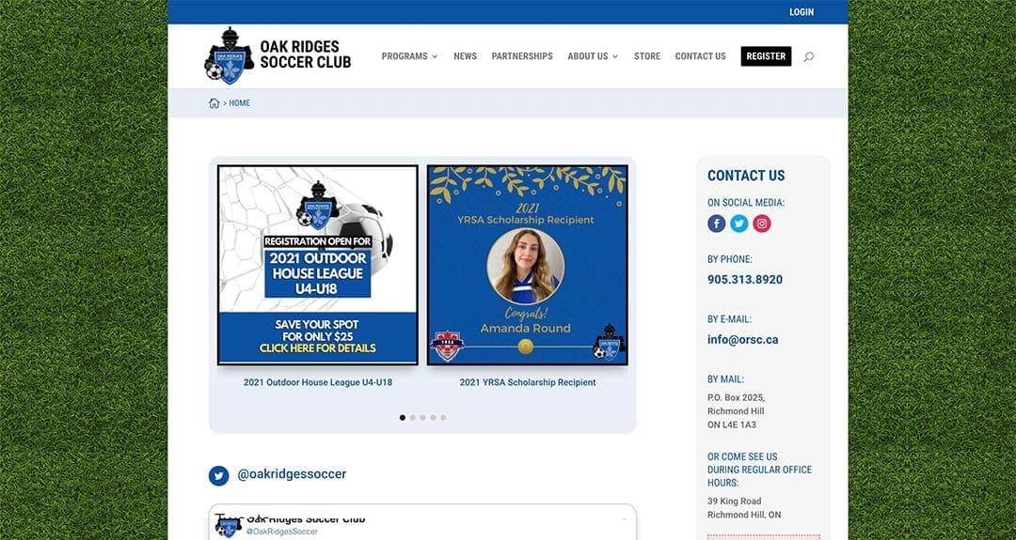Screen dimensions: 1016x540
Task: Select the second carousel dot
Action: click(413, 418)
